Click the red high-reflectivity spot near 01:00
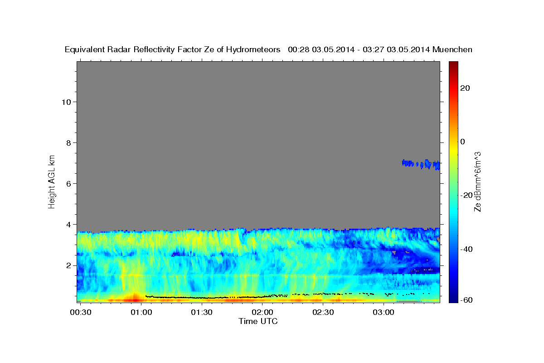This screenshot has width=544, height=363. pos(134,298)
